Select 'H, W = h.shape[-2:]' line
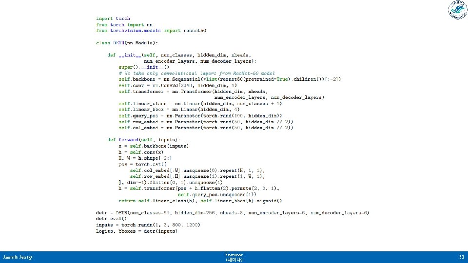 [145, 158]
